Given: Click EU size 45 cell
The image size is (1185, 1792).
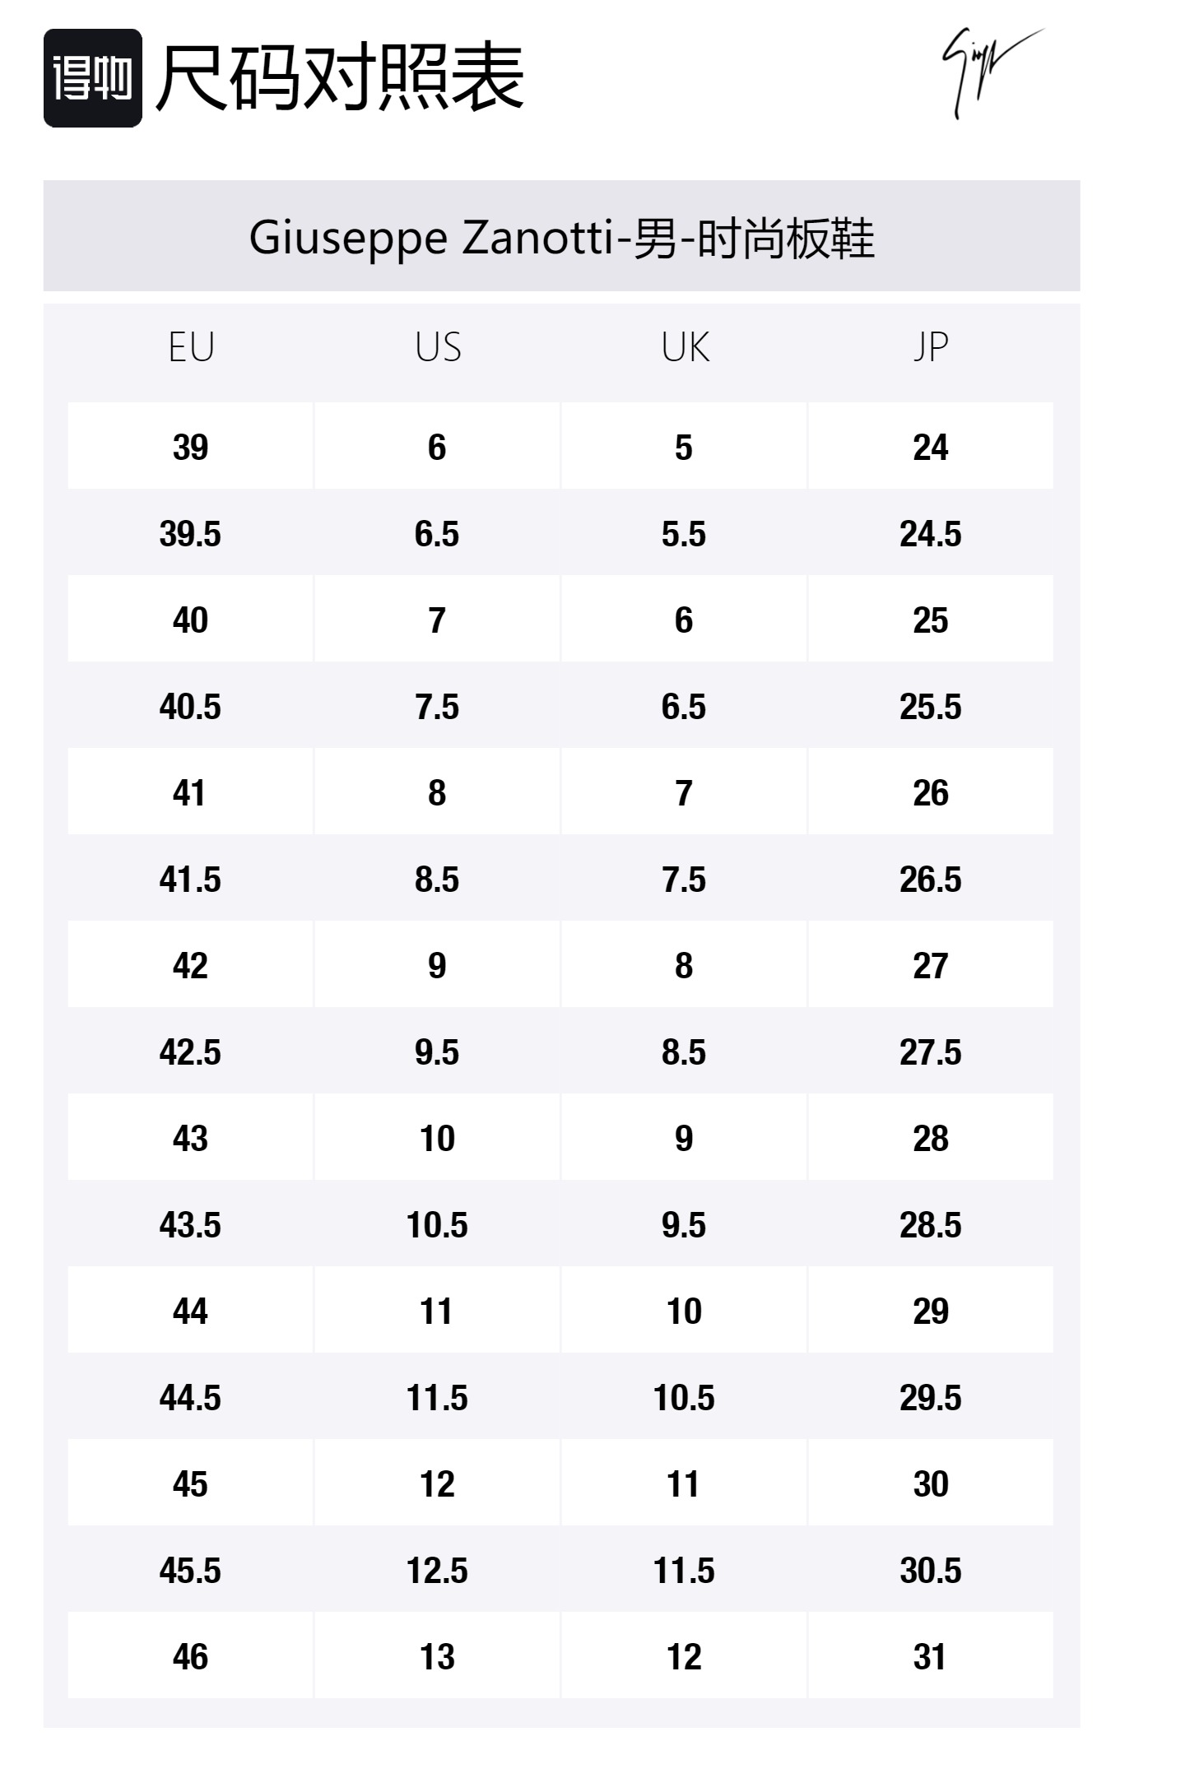Looking at the screenshot, I should pyautogui.click(x=190, y=1484).
